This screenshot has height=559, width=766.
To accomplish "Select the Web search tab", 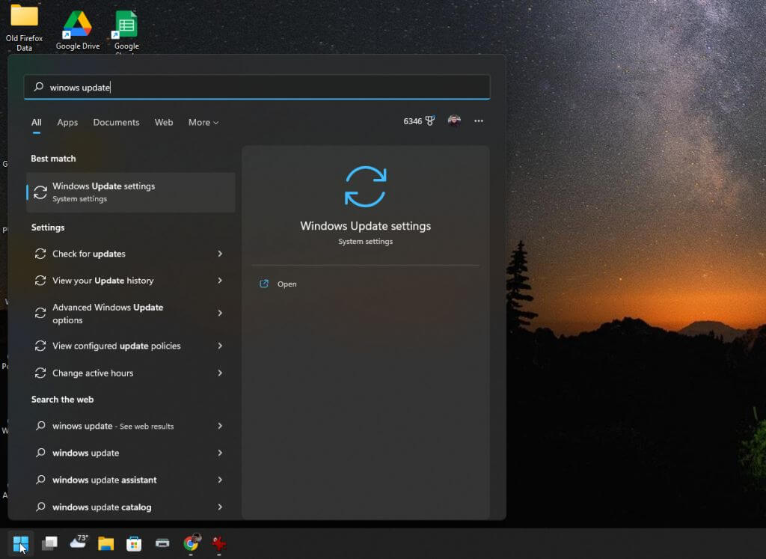I will coord(164,123).
